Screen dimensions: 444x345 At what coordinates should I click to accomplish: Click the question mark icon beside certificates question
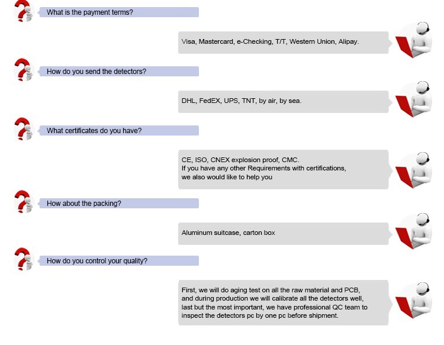[x=24, y=129]
